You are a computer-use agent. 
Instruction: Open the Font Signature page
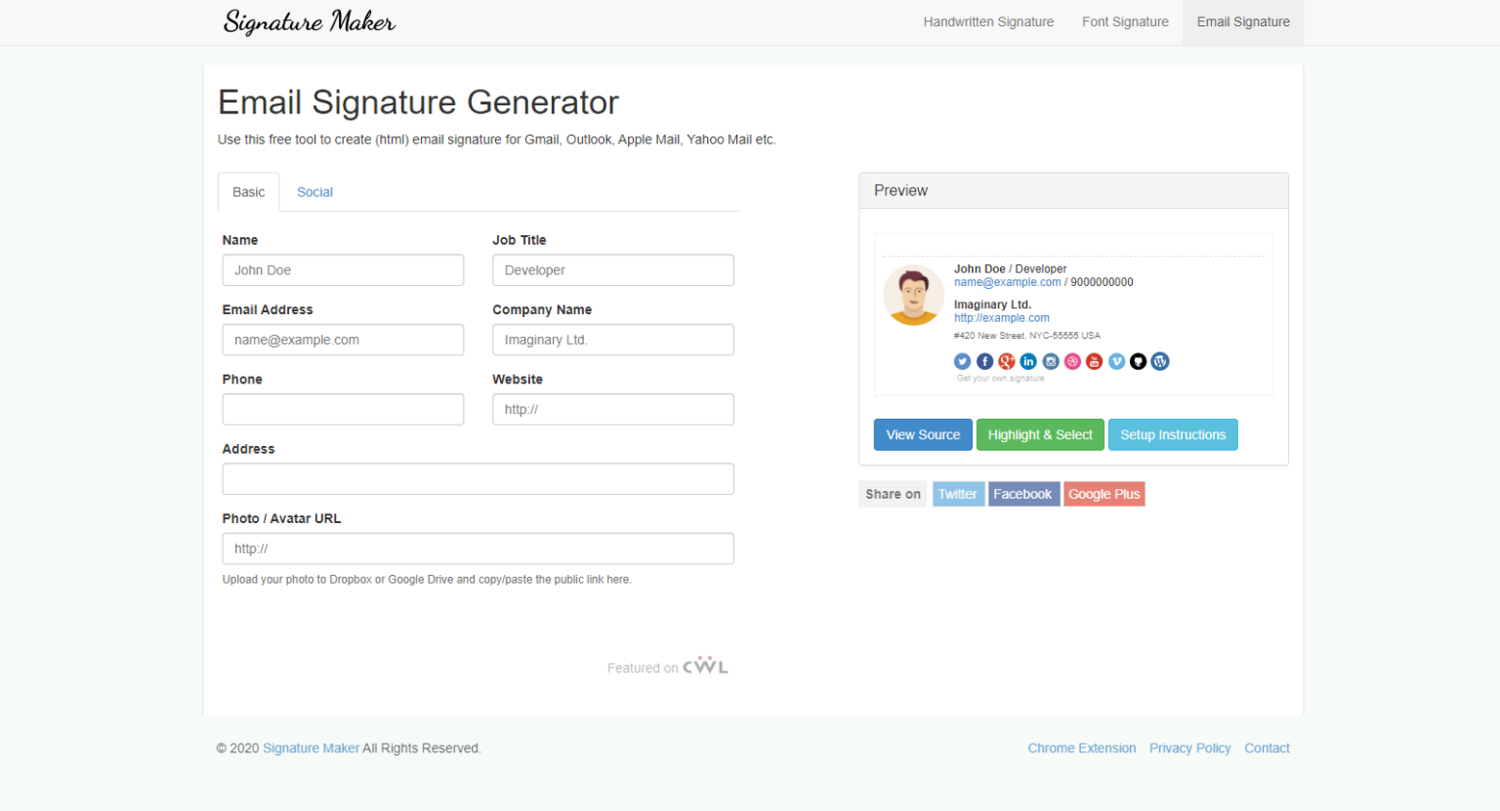click(1125, 21)
